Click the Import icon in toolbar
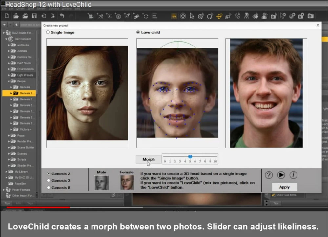Image resolution: width=328 pixels, height=237 pixels. [x=44, y=16]
